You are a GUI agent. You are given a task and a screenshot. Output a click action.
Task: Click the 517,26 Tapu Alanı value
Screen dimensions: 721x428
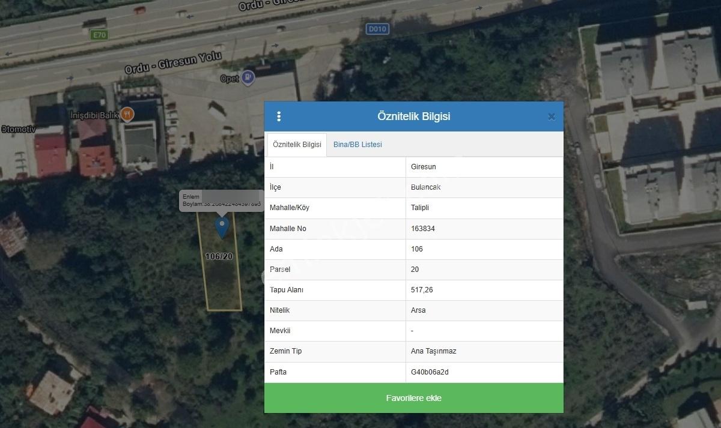coord(422,290)
